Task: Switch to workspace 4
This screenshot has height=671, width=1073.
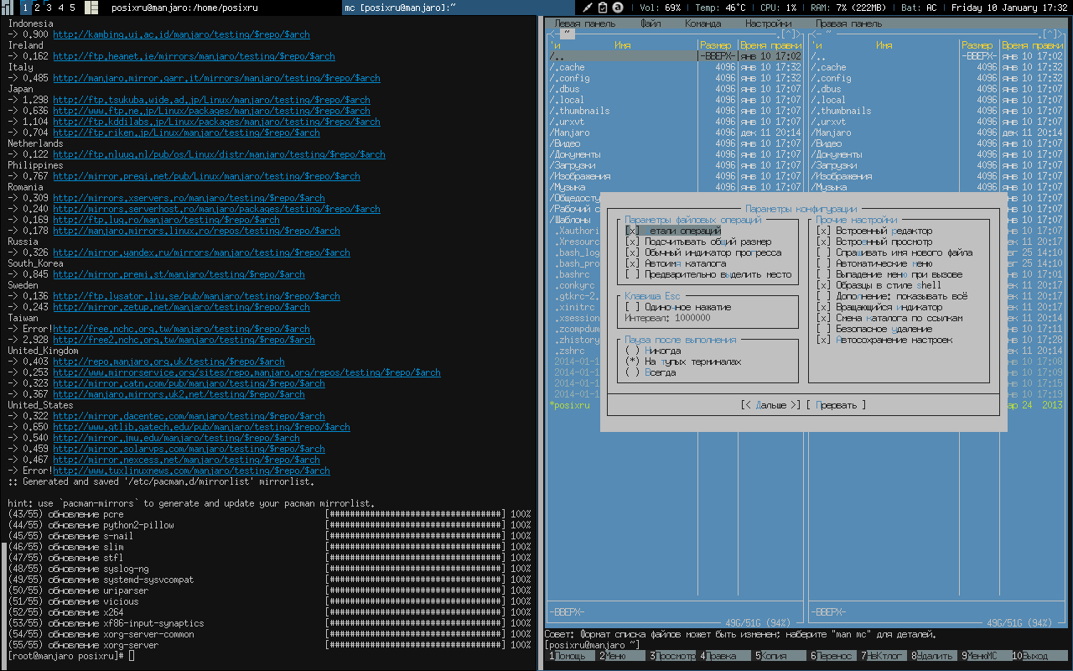Action: (x=60, y=8)
